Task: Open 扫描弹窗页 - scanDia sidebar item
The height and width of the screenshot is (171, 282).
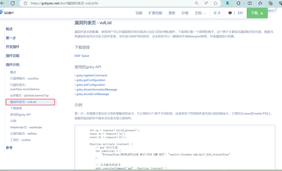Action: click(x=24, y=78)
